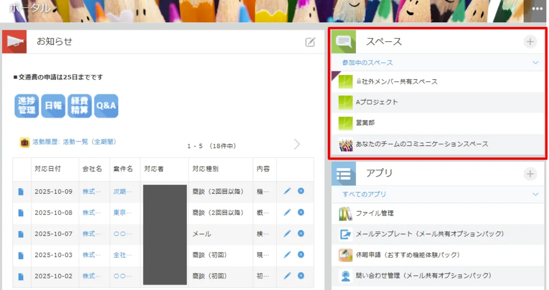Image resolution: width=549 pixels, height=290 pixels.
Task: Click pencil edit icon for 2025-10-09 record
Action: coord(287,191)
